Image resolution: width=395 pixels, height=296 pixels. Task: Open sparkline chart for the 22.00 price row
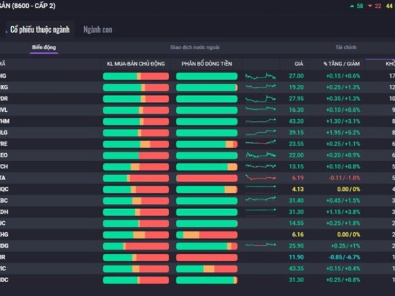coord(261,155)
